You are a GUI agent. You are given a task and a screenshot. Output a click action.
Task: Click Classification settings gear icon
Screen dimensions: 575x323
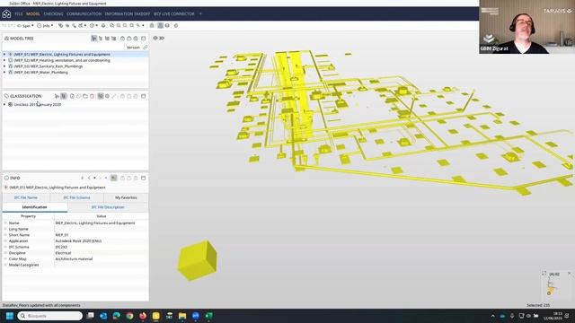[107, 96]
